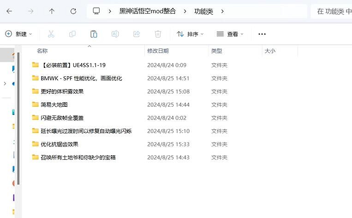Expand chevron after the PC icon in address bar
This screenshot has width=352, height=218.
(110, 11)
